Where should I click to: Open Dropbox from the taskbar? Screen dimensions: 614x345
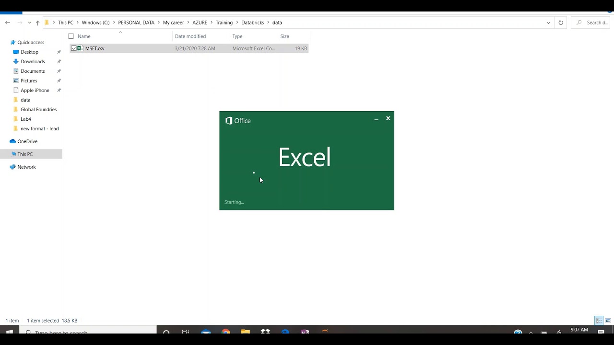(x=265, y=332)
